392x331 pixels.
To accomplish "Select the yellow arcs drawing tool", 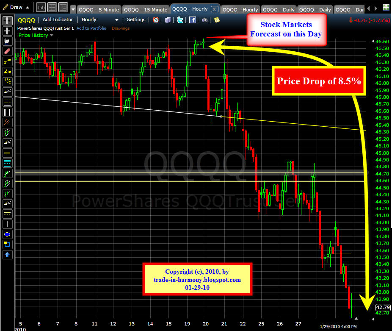I will point(7,82).
